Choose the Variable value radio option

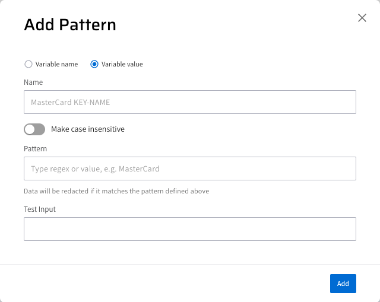94,64
